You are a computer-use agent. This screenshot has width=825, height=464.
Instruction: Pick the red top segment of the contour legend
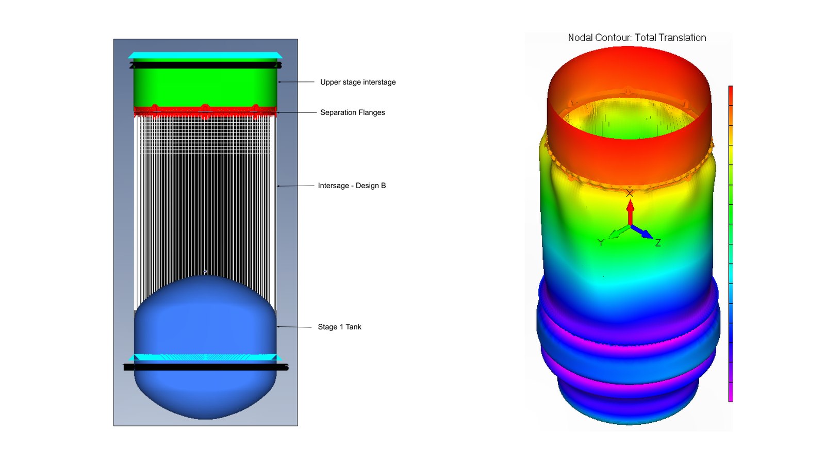730,96
